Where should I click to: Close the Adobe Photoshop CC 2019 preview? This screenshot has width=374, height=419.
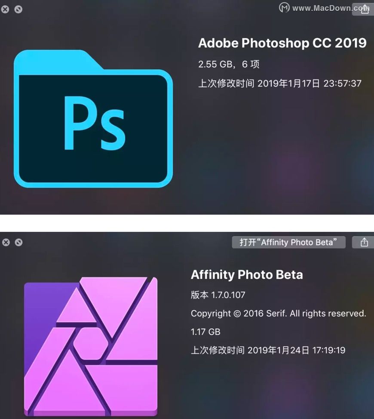[5, 9]
